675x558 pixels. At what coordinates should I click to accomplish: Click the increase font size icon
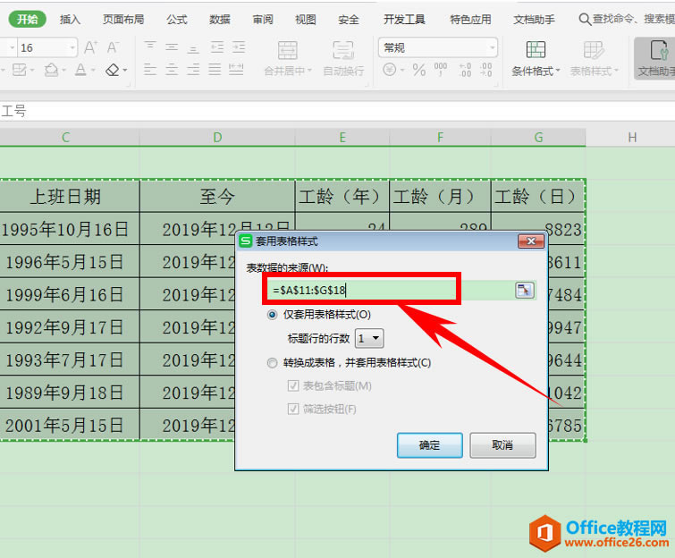[90, 47]
